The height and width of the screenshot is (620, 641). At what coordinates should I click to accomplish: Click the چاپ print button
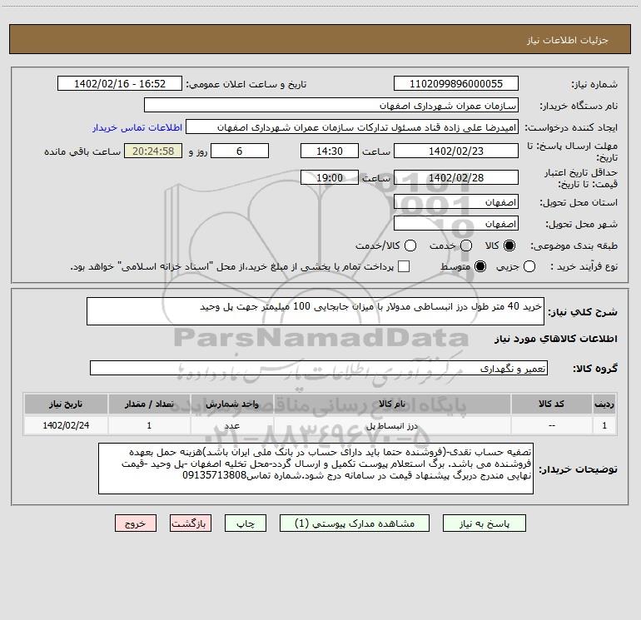(x=246, y=523)
